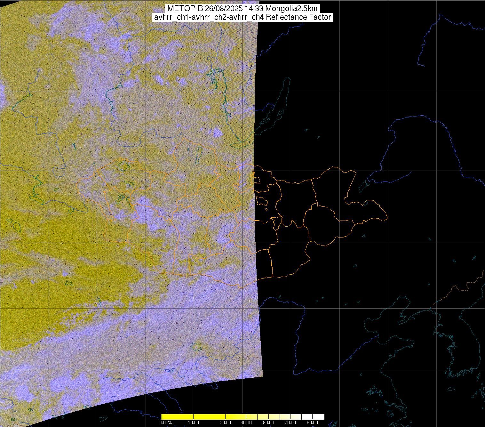Pick the yellow segment between 10 and 20

(x=210, y=417)
